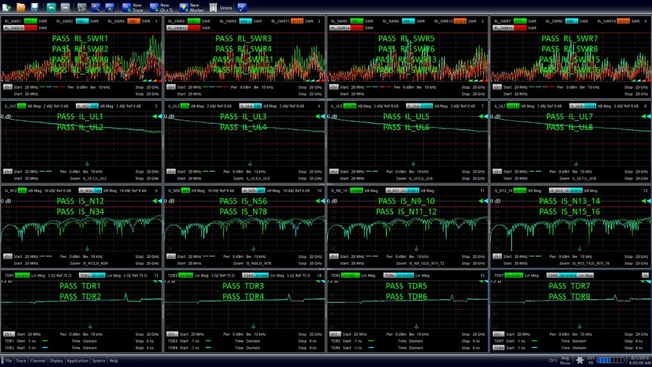Click the Avg None status indicator
The image size is (652, 367).
pos(565,362)
